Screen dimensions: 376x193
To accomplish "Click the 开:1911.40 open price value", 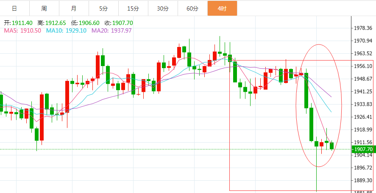I will click(x=18, y=23).
